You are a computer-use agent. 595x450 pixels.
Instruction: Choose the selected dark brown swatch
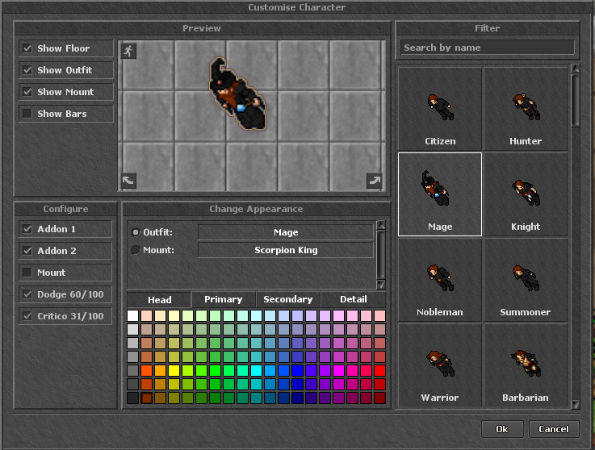click(x=146, y=398)
